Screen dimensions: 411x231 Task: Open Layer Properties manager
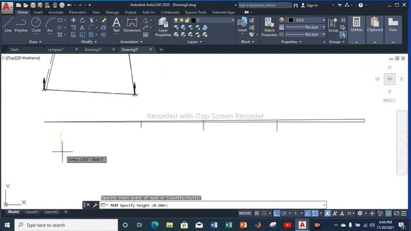tap(163, 27)
